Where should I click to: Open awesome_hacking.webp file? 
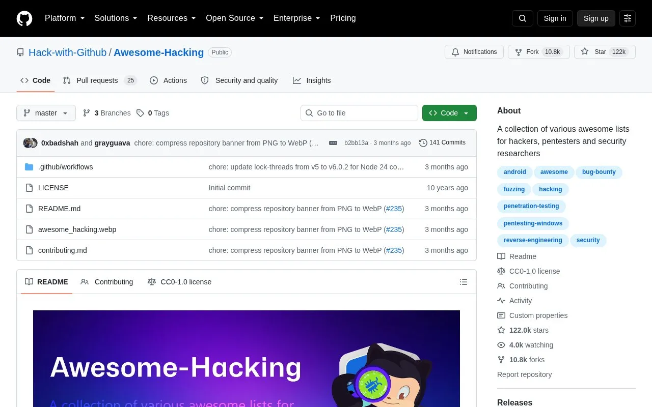77,229
